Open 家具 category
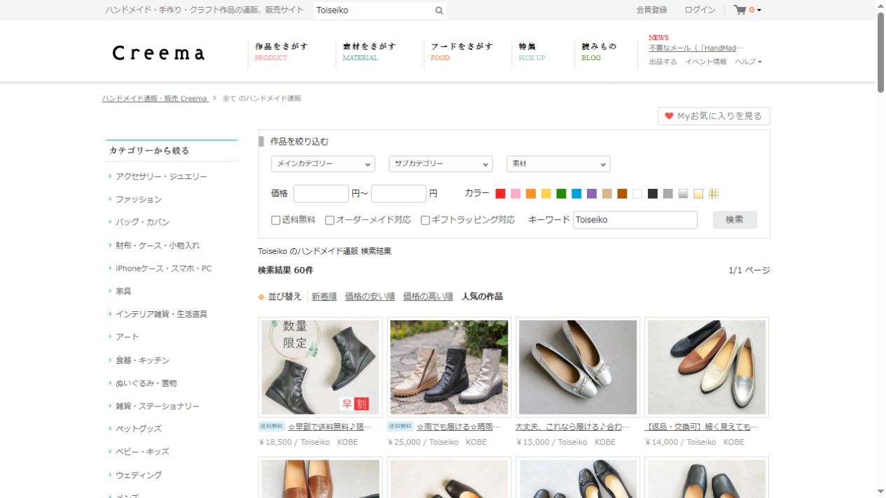Image resolution: width=886 pixels, height=498 pixels. pos(123,291)
